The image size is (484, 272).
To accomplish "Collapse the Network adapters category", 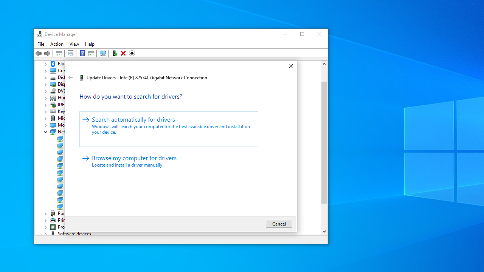I will 46,132.
